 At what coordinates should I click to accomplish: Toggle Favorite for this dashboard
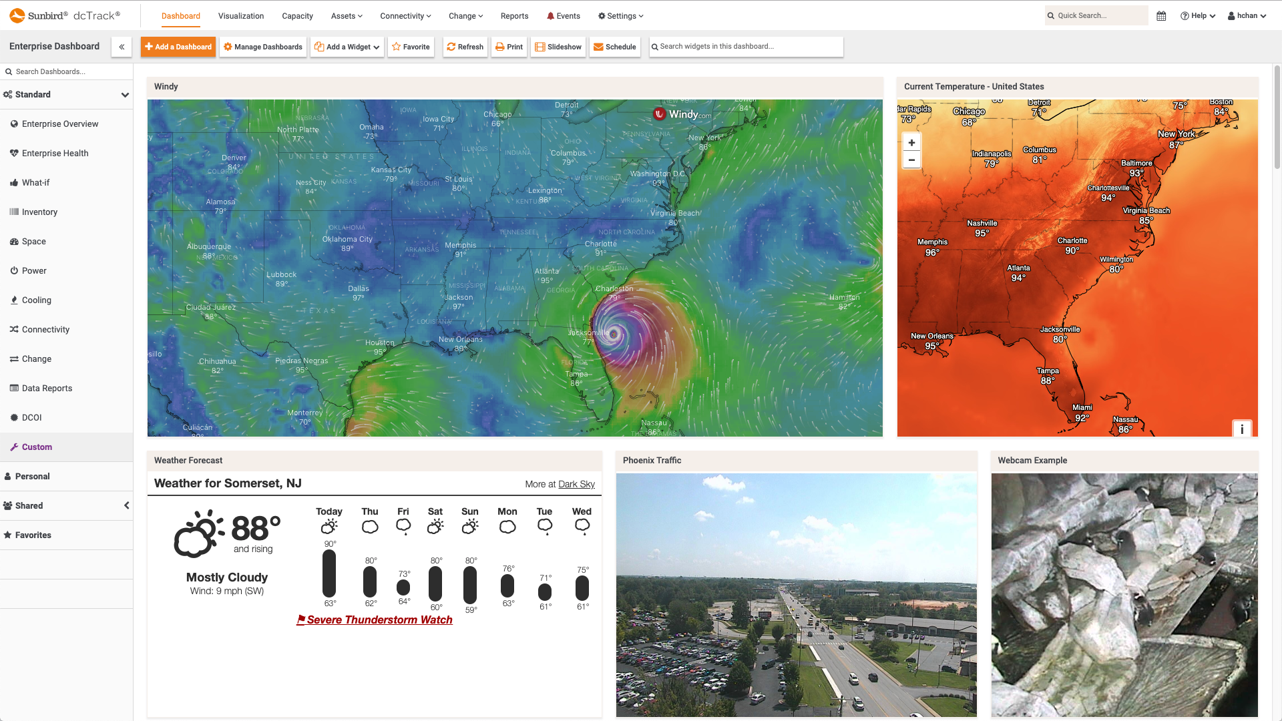coord(411,47)
